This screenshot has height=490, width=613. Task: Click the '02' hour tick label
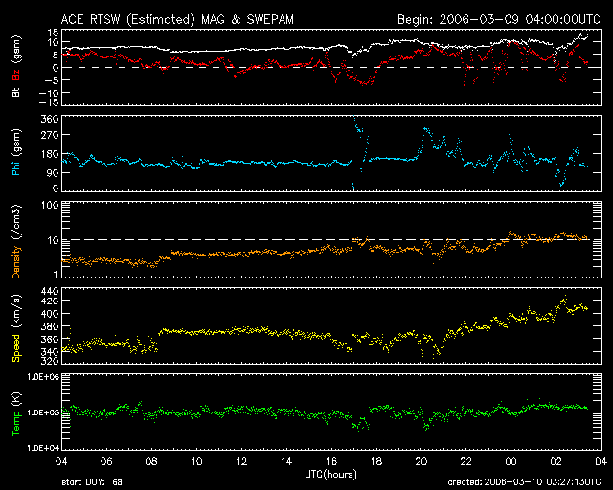(556, 461)
